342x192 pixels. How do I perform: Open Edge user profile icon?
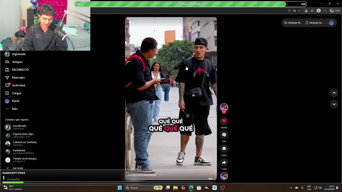point(318,11)
